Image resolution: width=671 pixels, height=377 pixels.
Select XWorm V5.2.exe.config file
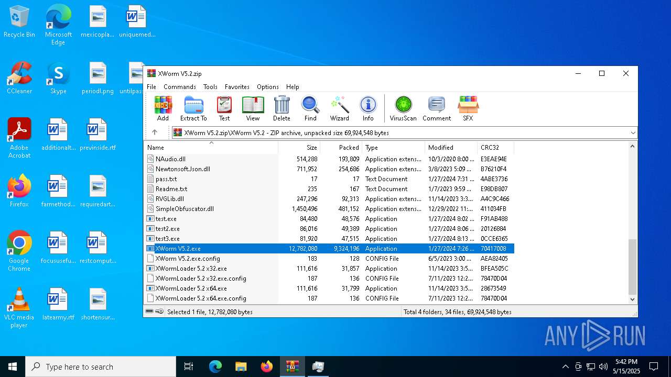click(x=329, y=259)
